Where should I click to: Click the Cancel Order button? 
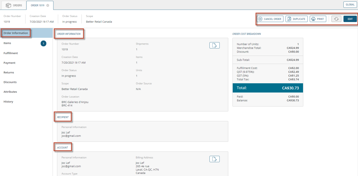click(x=270, y=19)
